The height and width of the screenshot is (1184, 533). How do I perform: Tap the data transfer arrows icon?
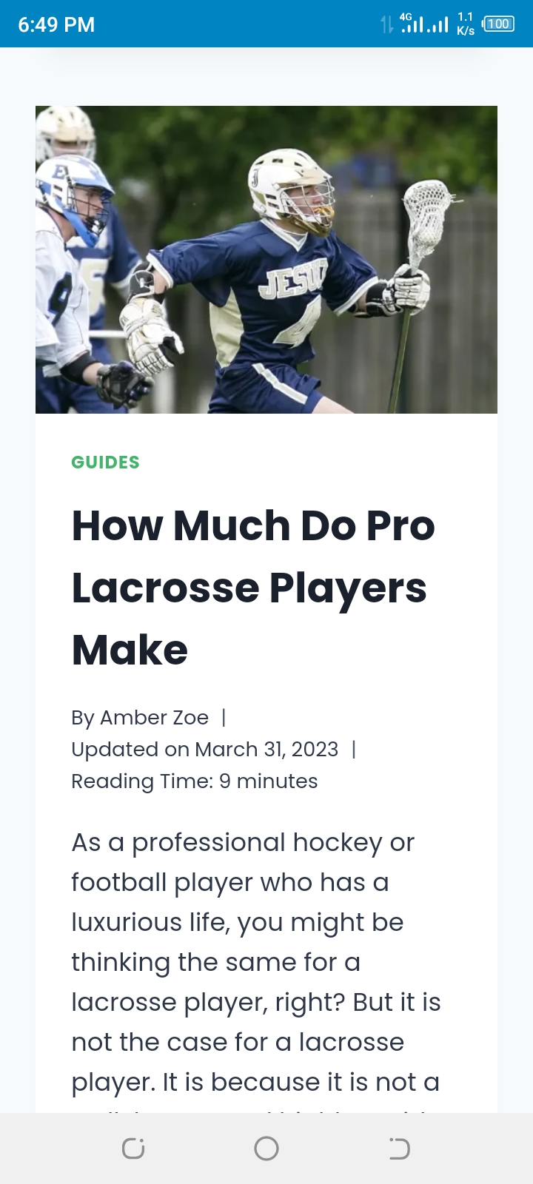point(387,24)
